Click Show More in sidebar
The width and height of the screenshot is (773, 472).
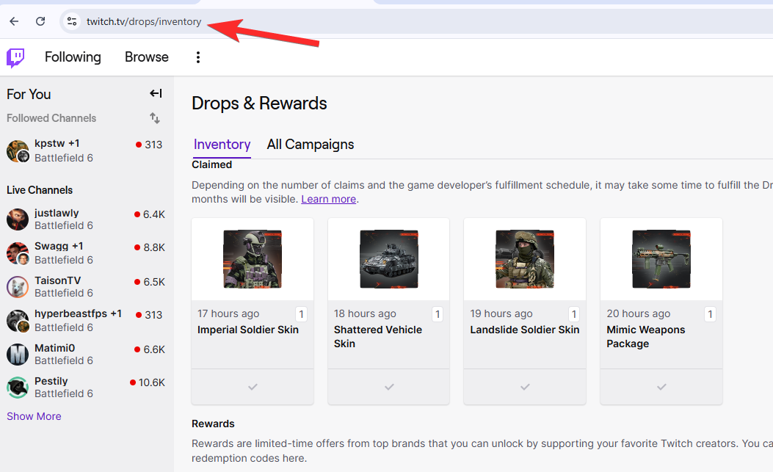point(34,416)
